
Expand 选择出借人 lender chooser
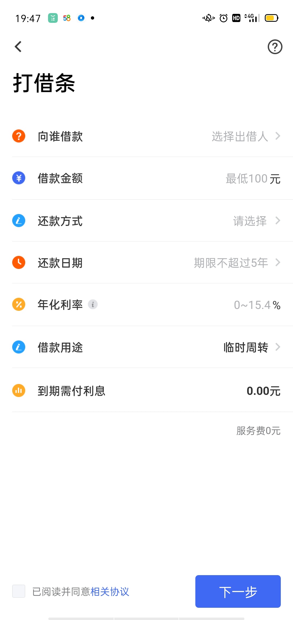246,136
